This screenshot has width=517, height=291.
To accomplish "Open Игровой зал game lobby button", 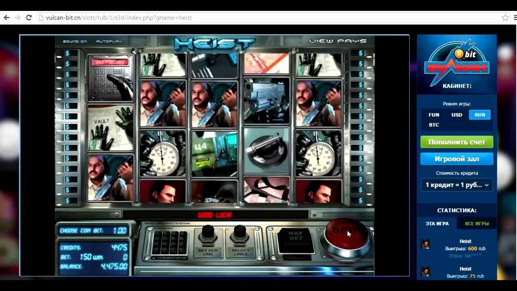I will pyautogui.click(x=457, y=159).
